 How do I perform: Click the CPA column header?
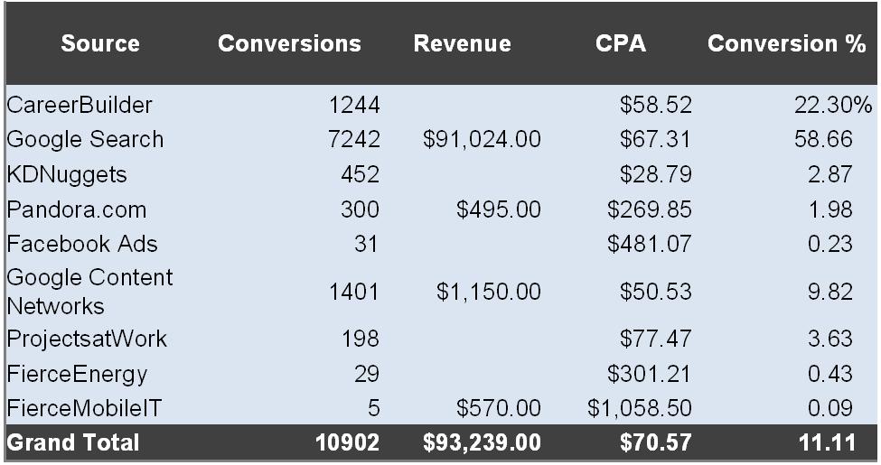(621, 44)
